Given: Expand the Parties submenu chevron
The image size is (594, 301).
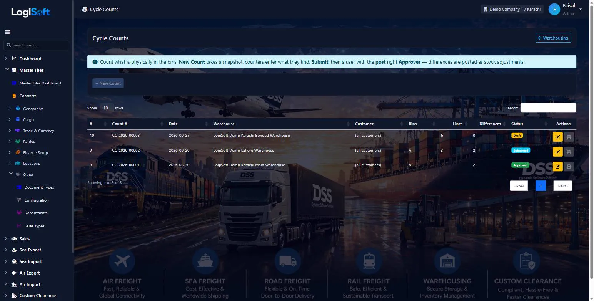Looking at the screenshot, I should point(10,141).
